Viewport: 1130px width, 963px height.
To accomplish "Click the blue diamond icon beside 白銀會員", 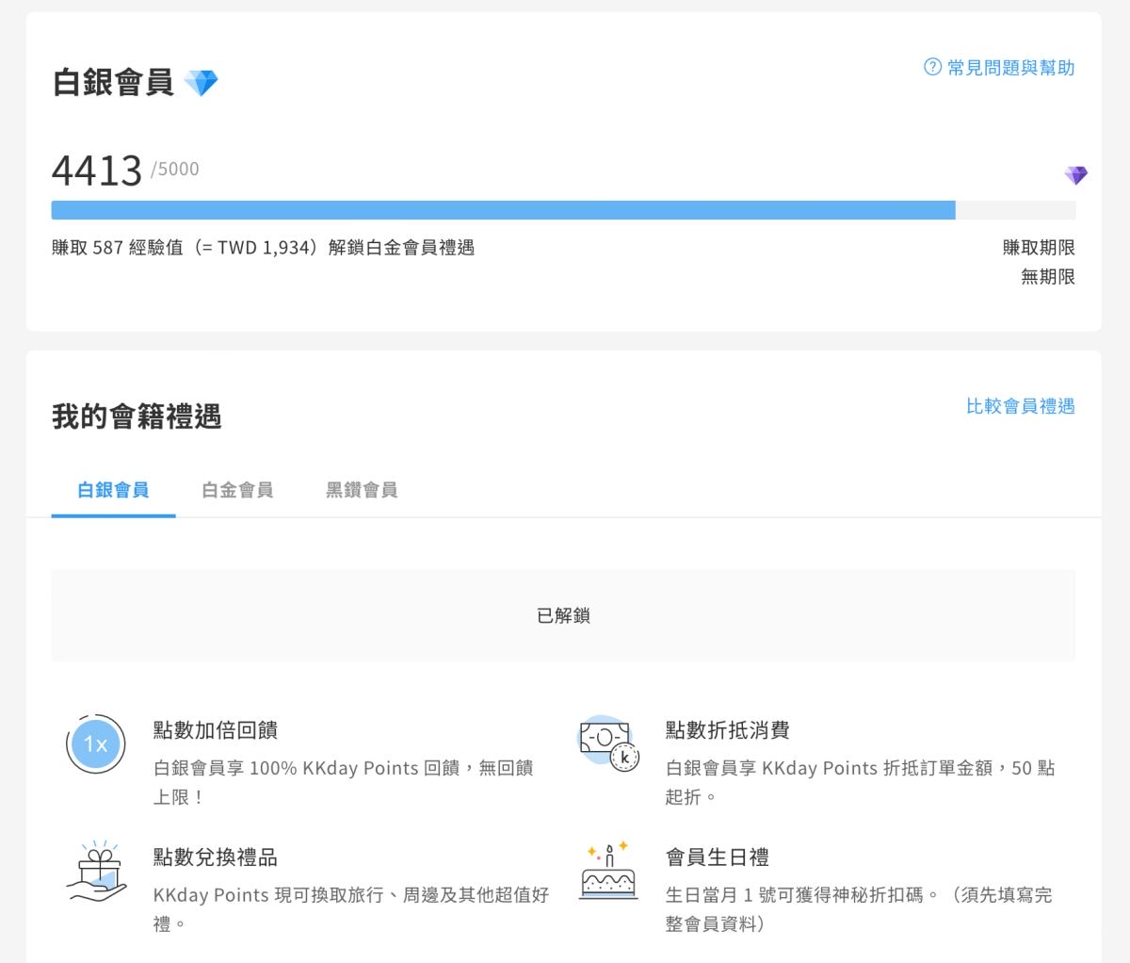I will pyautogui.click(x=201, y=83).
